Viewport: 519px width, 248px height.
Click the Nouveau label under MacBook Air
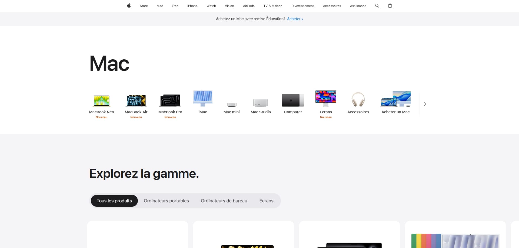click(136, 117)
